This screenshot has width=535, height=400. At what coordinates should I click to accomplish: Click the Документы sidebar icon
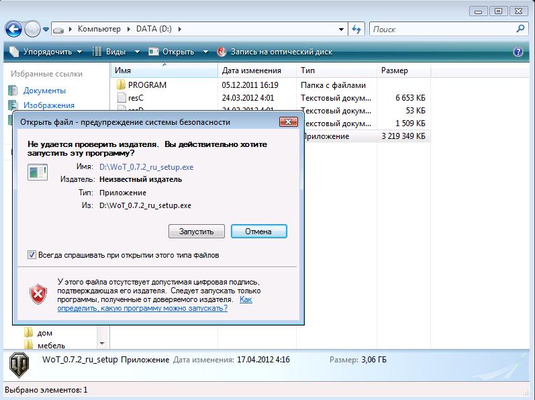(13, 91)
